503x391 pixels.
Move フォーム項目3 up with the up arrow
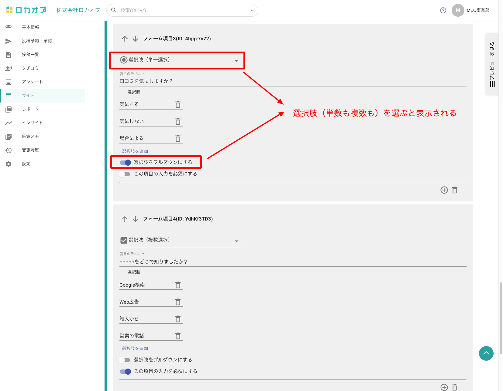click(125, 39)
